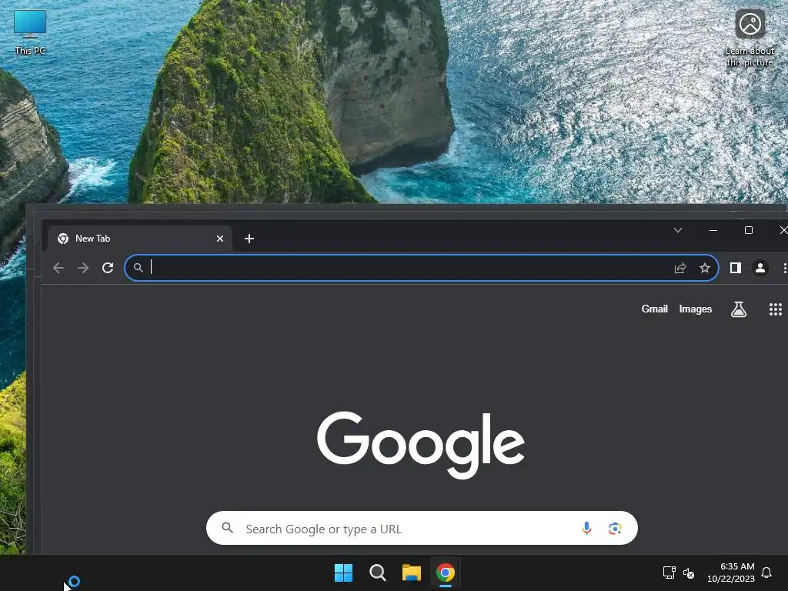Image resolution: width=788 pixels, height=591 pixels.
Task: Open This PC desktop icon
Action: coord(30,31)
